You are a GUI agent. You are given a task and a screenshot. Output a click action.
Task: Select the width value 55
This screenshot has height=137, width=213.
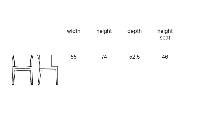[74, 57]
